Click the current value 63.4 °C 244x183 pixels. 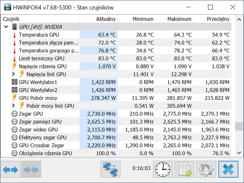click(107, 35)
